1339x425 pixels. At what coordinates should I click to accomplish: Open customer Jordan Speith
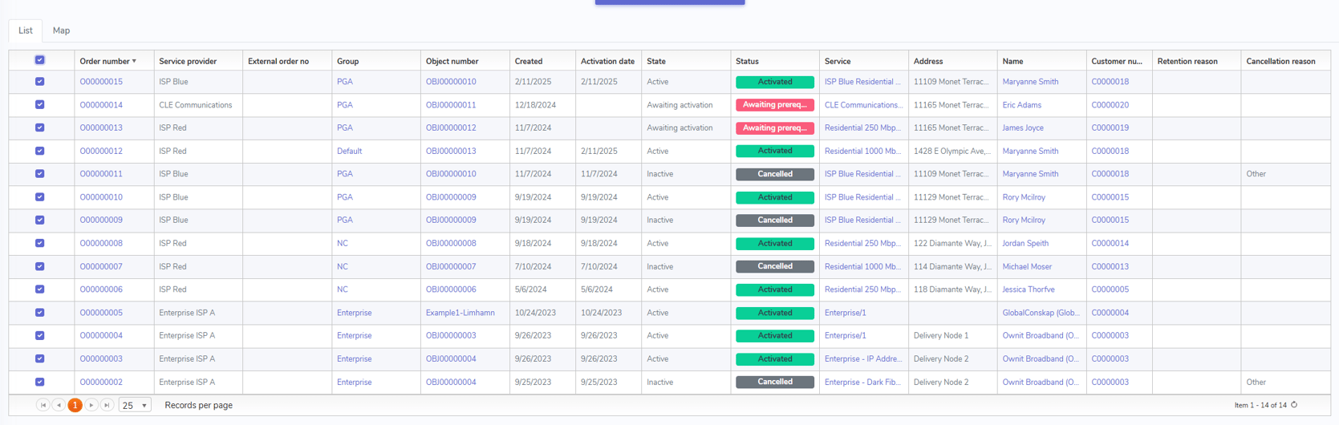1025,243
